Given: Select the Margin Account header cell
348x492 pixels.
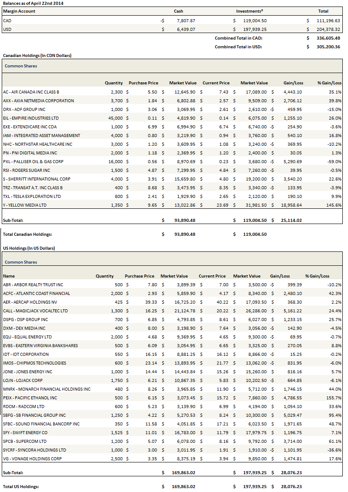Looking at the screenshot, I should coord(19,11).
